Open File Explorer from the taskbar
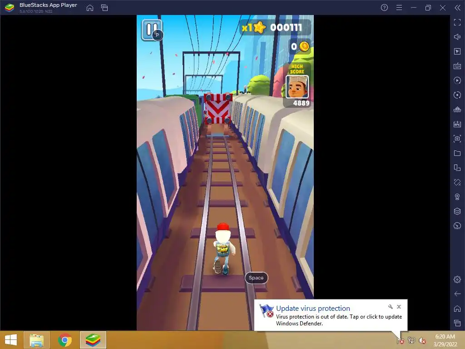The height and width of the screenshot is (349, 465). [36, 340]
